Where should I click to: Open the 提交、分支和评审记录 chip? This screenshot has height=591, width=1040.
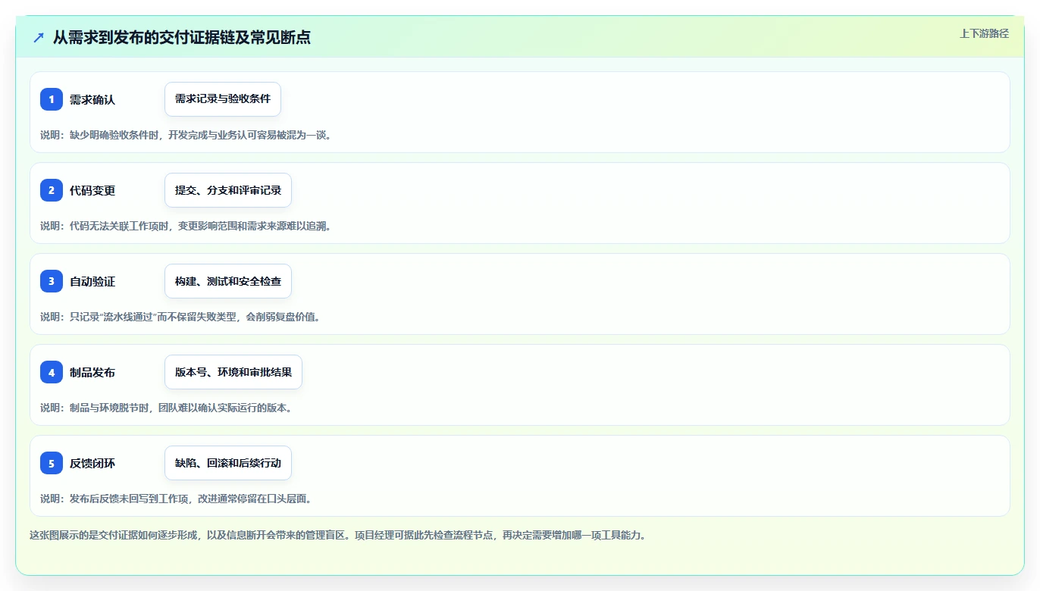pos(228,190)
